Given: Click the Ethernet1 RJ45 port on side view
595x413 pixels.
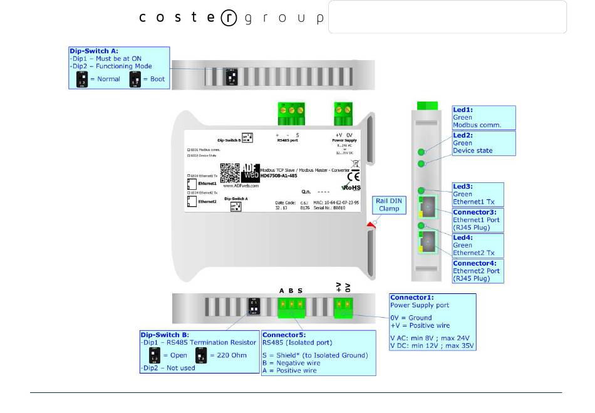Looking at the screenshot, I should [x=428, y=207].
